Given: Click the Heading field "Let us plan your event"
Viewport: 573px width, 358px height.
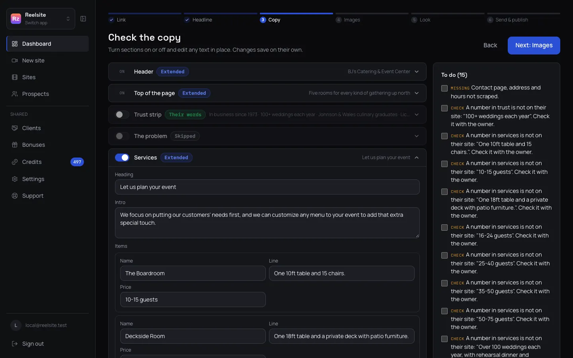Looking at the screenshot, I should (x=267, y=187).
